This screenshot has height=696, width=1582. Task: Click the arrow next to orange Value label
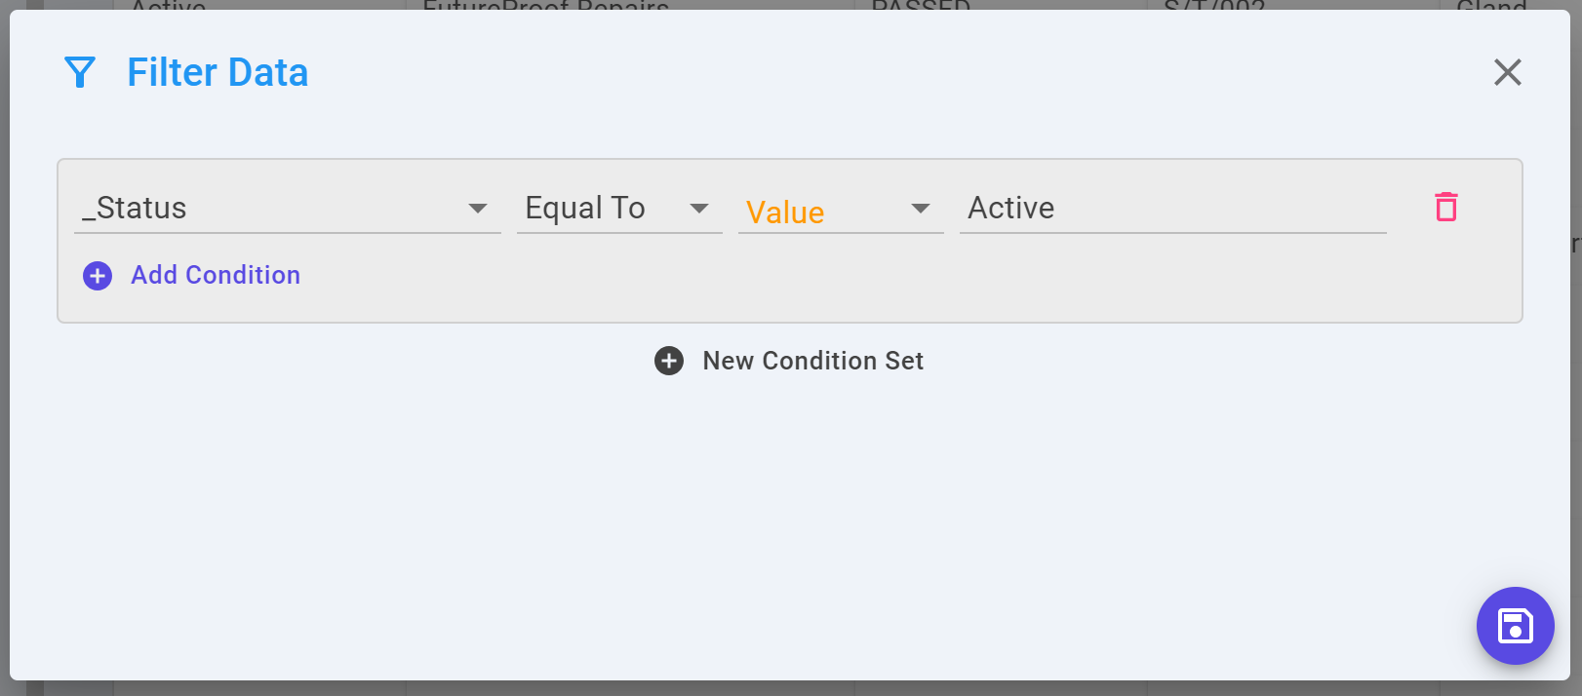coord(921,209)
